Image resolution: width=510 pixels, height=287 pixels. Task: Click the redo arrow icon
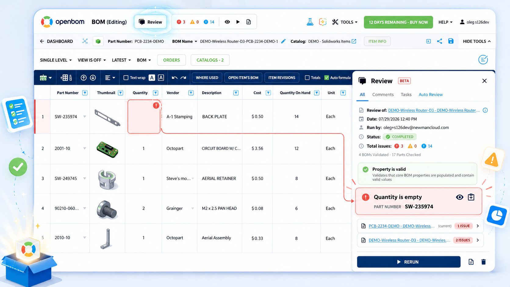click(183, 78)
